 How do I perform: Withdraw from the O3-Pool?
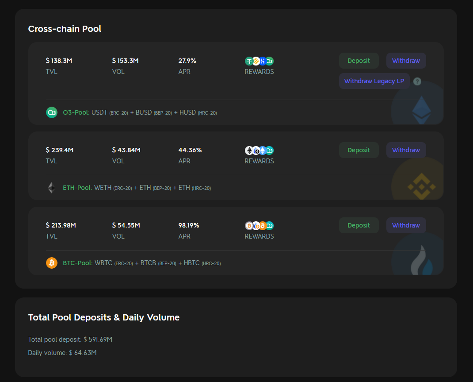406,61
